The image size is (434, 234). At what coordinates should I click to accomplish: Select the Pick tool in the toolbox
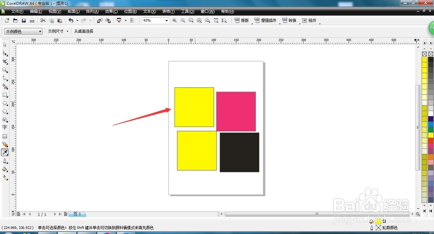tap(5, 45)
